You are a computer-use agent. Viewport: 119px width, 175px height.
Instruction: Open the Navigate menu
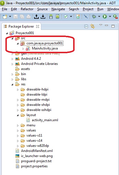pos(58,9)
